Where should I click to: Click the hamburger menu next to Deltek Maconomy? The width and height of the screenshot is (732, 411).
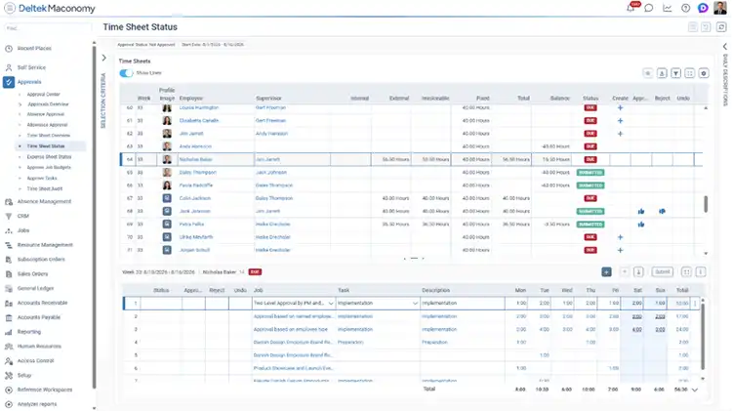click(10, 8)
